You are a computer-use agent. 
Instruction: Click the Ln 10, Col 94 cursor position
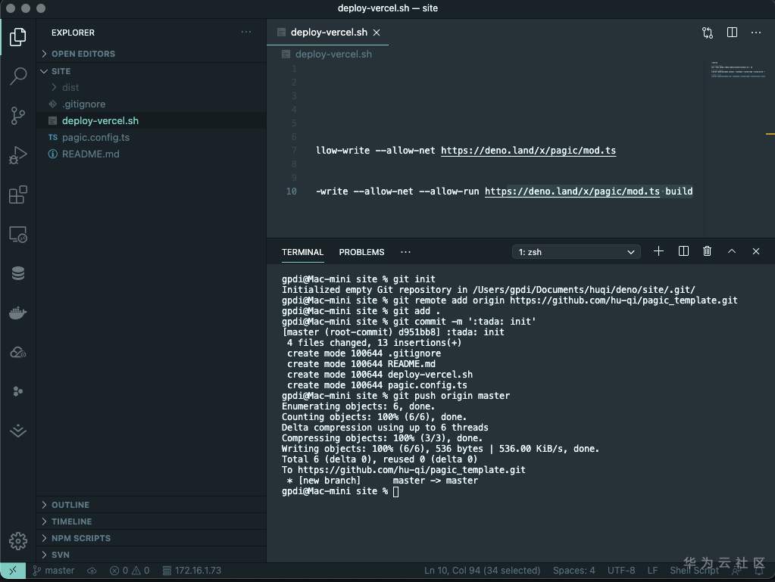point(482,570)
